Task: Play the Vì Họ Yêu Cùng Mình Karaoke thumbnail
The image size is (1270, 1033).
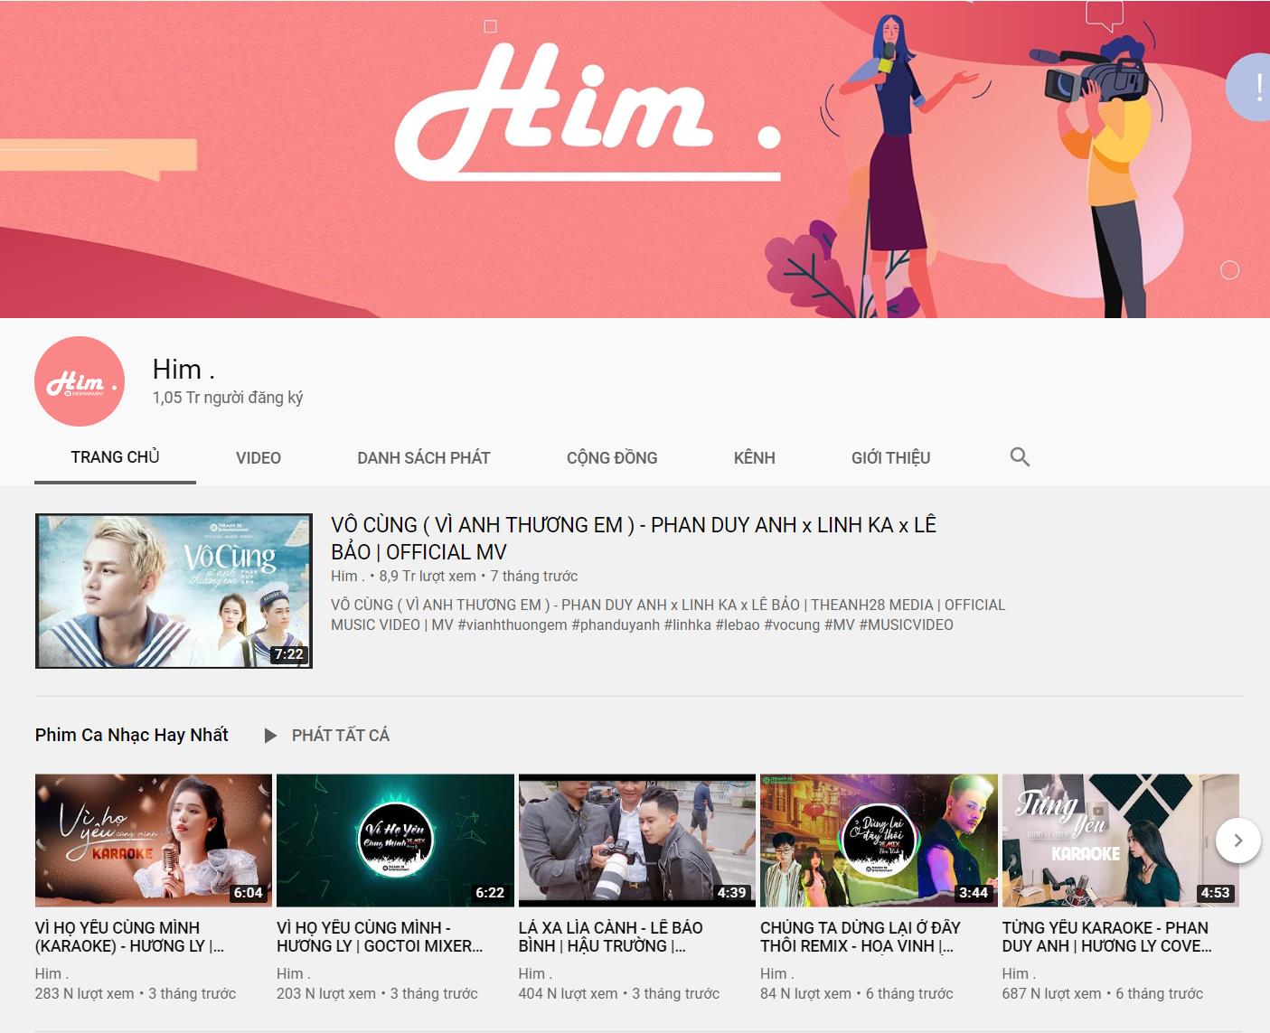Action: pyautogui.click(x=154, y=840)
